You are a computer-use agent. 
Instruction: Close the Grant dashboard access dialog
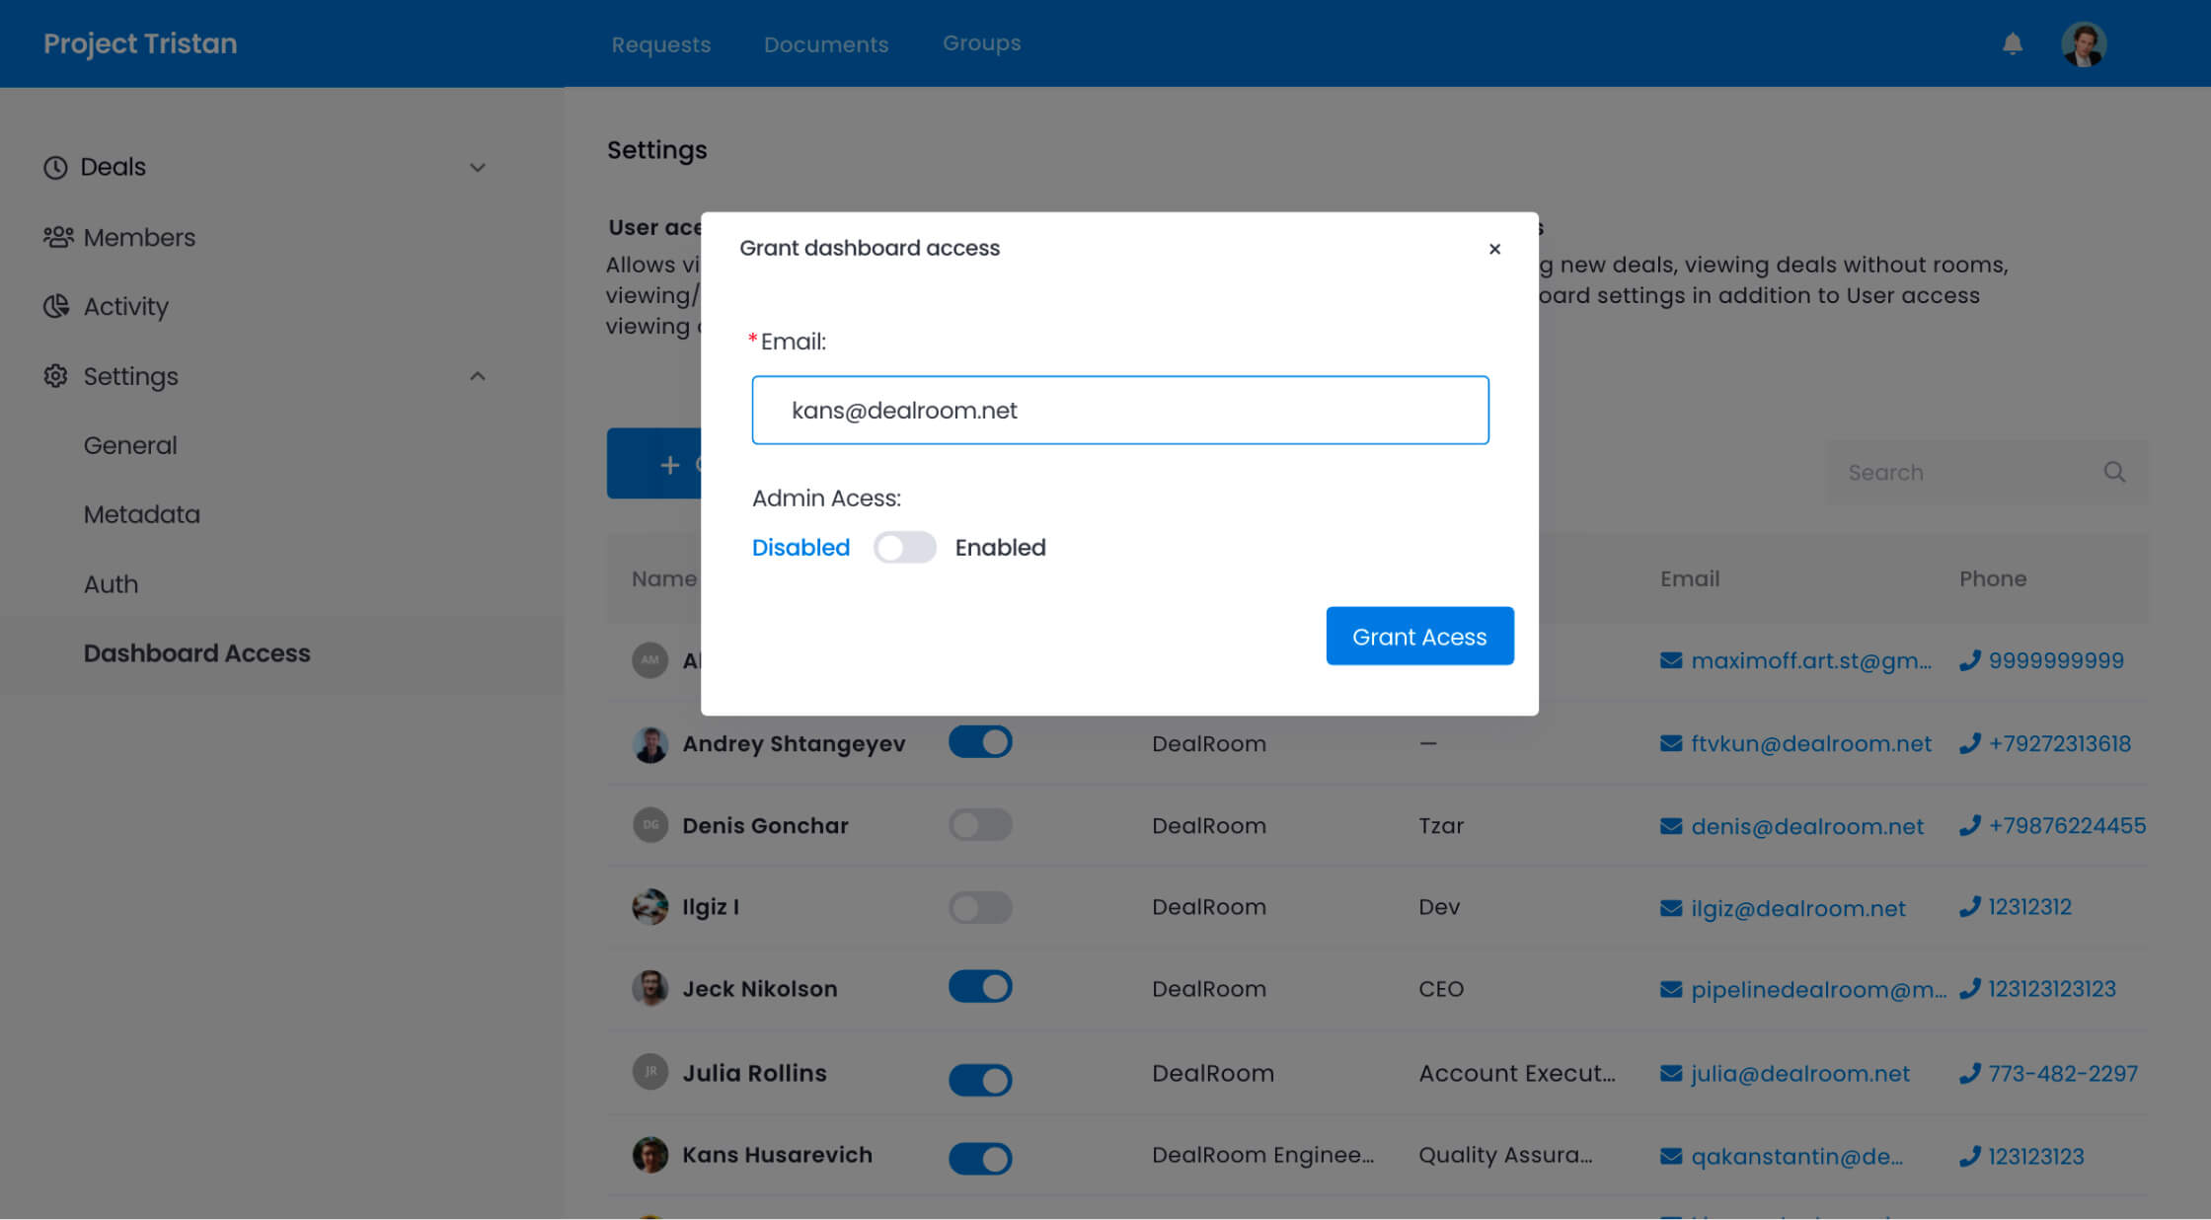click(x=1494, y=249)
